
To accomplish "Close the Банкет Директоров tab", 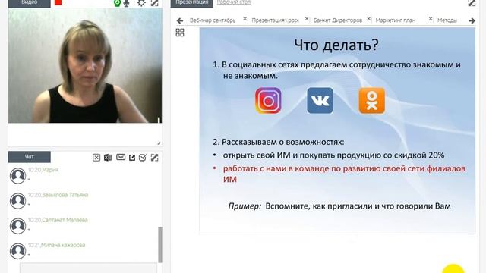I will point(368,19).
